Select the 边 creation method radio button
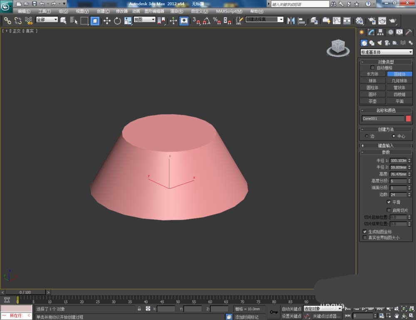The width and height of the screenshot is (416, 320). click(x=367, y=136)
